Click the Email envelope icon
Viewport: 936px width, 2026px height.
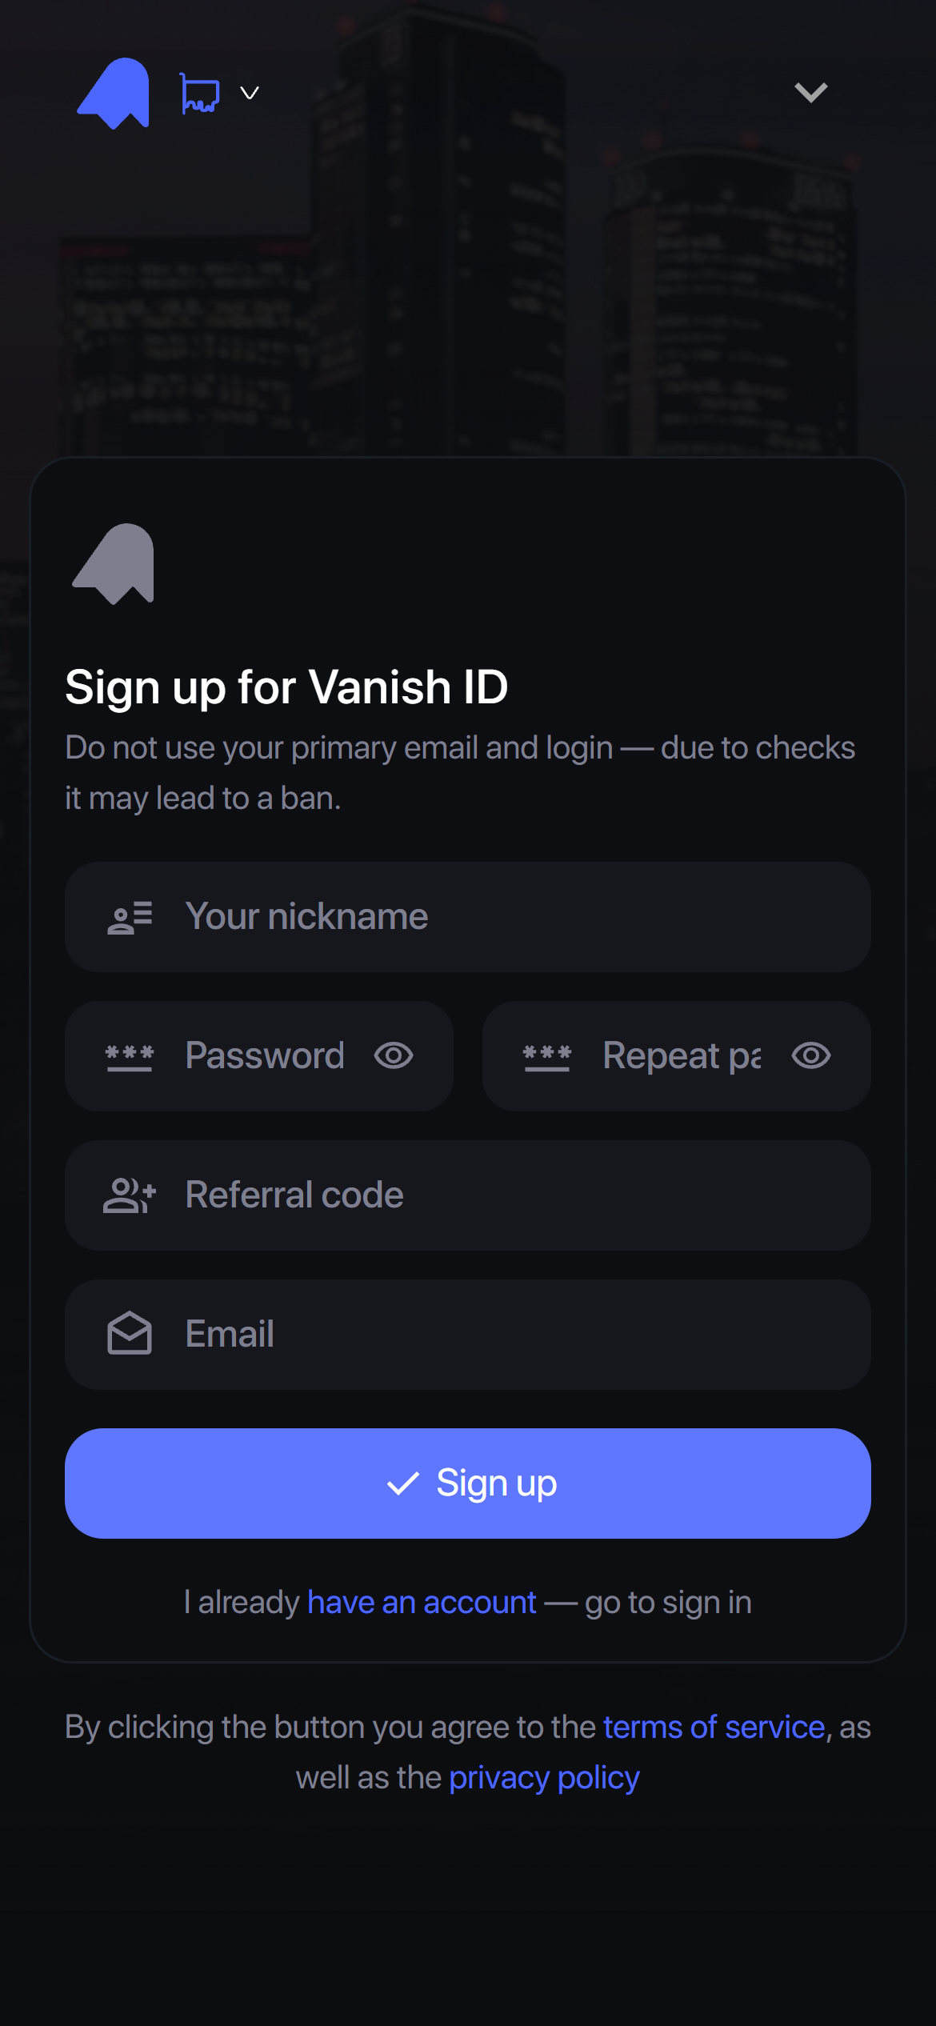pyautogui.click(x=130, y=1334)
